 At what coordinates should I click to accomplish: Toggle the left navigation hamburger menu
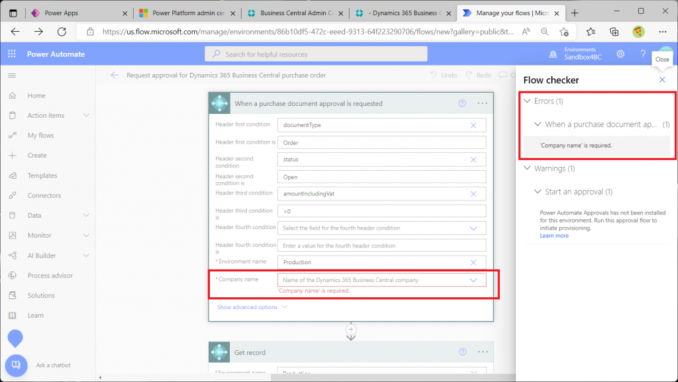(12, 75)
